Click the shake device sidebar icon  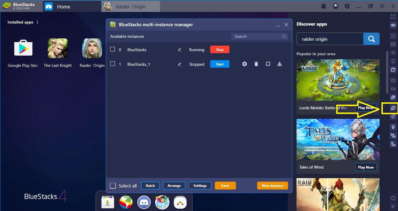(x=393, y=135)
